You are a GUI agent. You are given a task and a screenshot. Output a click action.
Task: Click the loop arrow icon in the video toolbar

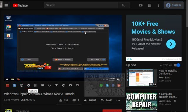tap(49, 85)
